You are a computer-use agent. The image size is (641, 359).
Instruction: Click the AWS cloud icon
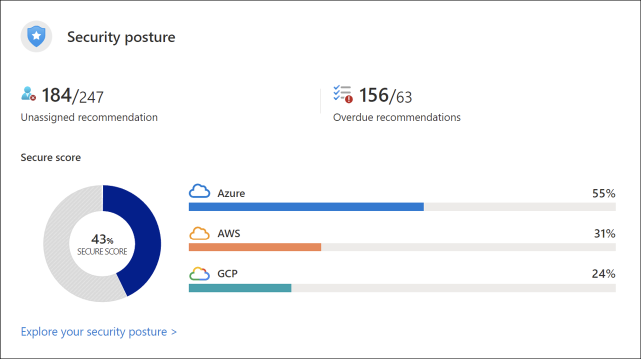pos(199,233)
